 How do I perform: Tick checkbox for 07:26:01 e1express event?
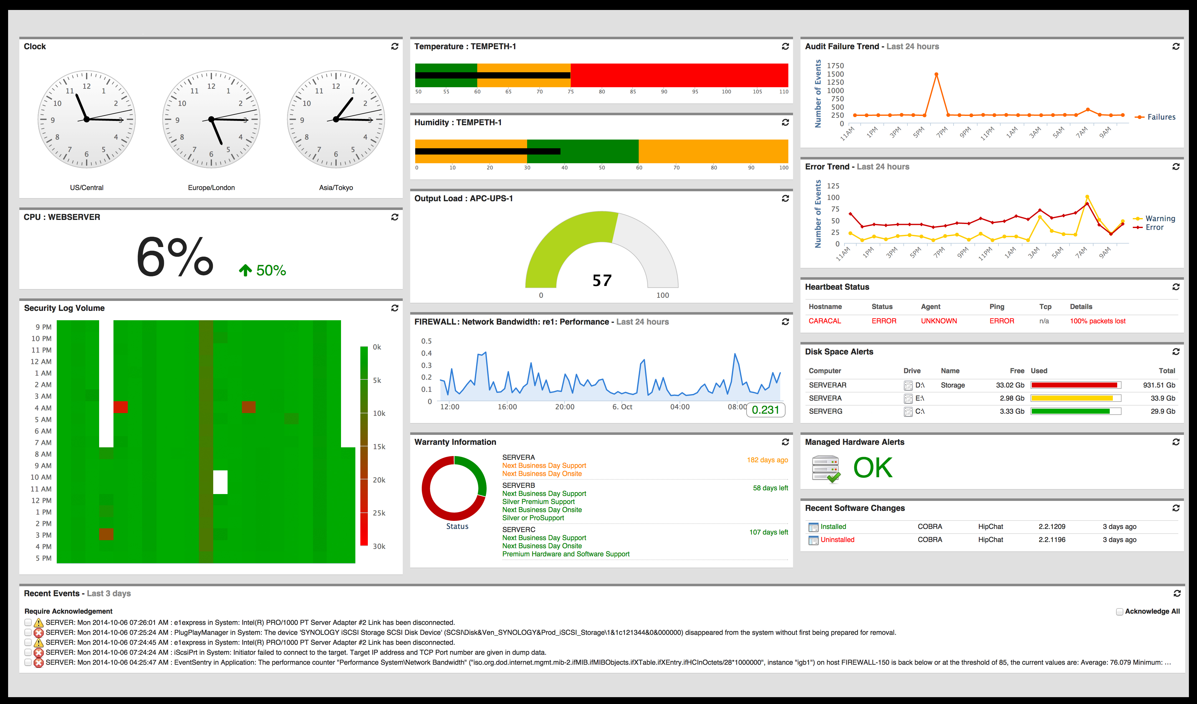[x=28, y=622]
